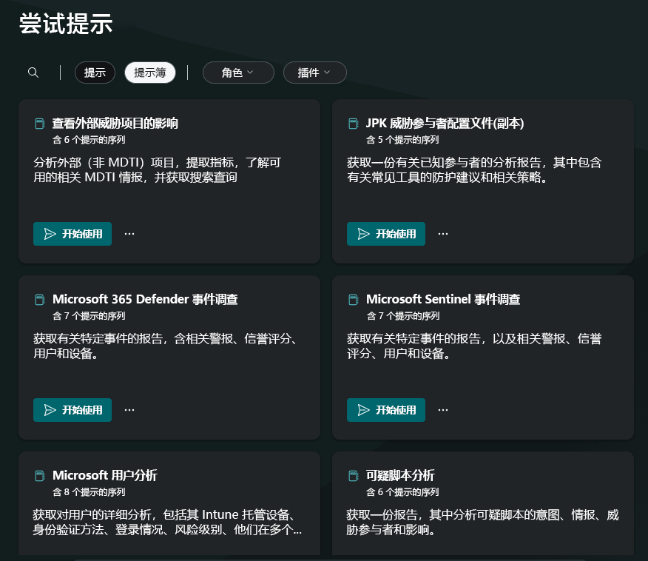Click the 尝试提示 page heading

pos(66,24)
